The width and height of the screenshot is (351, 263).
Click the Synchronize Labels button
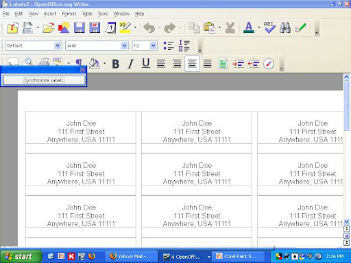(44, 80)
